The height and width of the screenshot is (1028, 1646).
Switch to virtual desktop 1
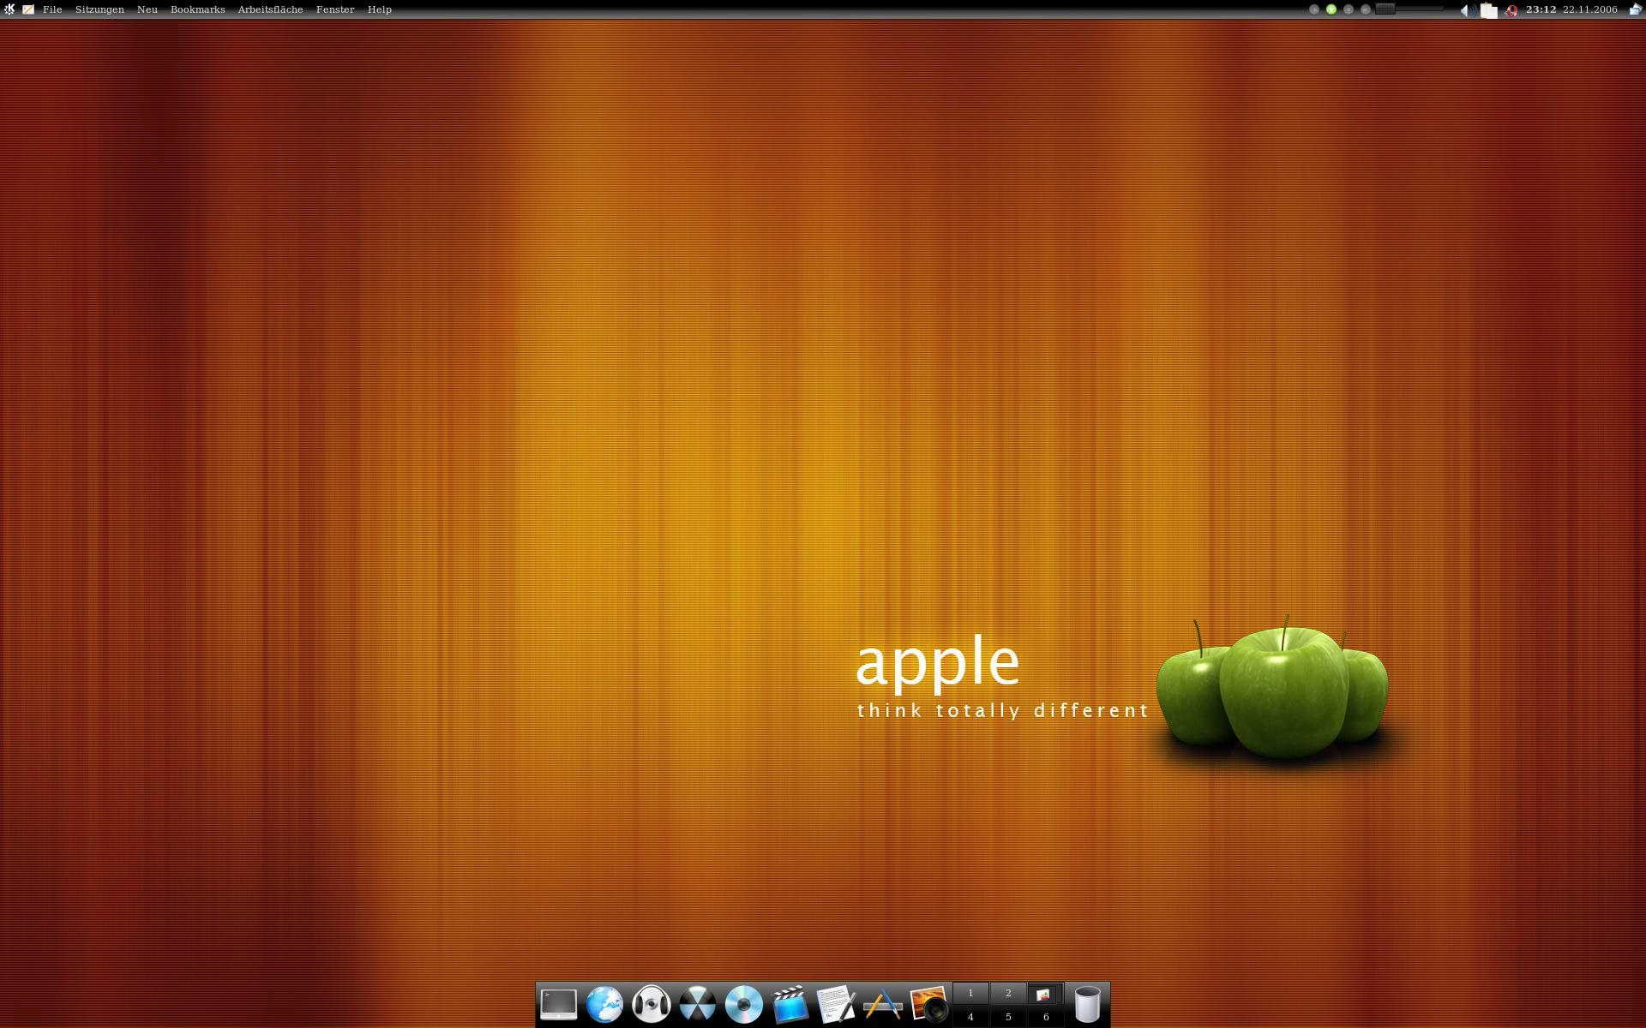pos(970,993)
